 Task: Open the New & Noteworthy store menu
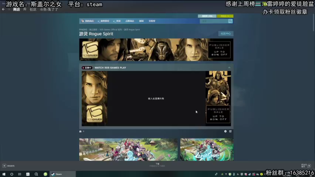click(x=104, y=21)
